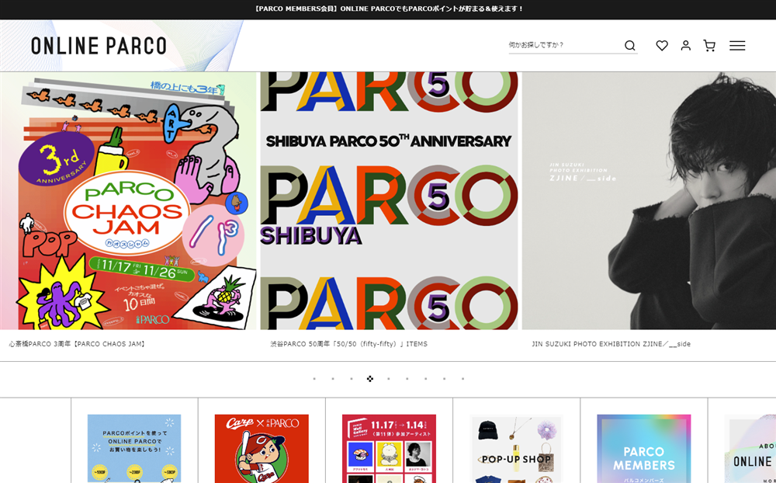The image size is (776, 483).
Task: Open the Carp × PARCO tile
Action: [262, 448]
